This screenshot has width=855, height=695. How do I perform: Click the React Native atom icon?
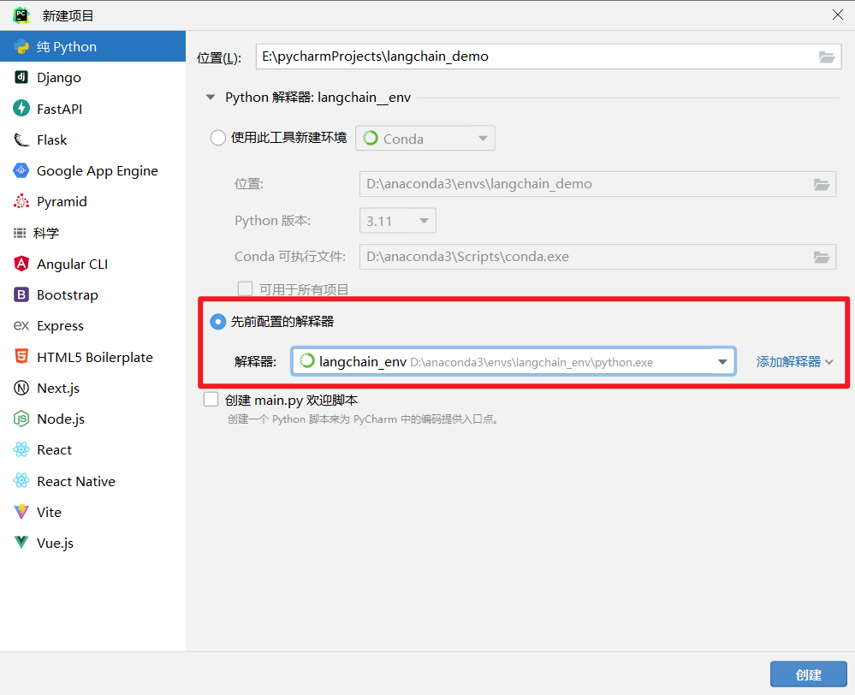[21, 481]
